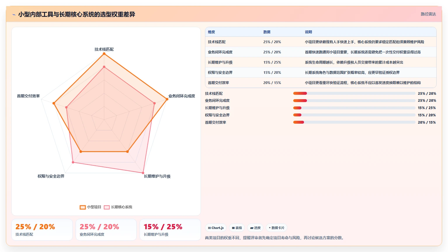This screenshot has height=252, width=448.
Task: Toggle the 长期核心系统 legend item
Action: (x=118, y=207)
